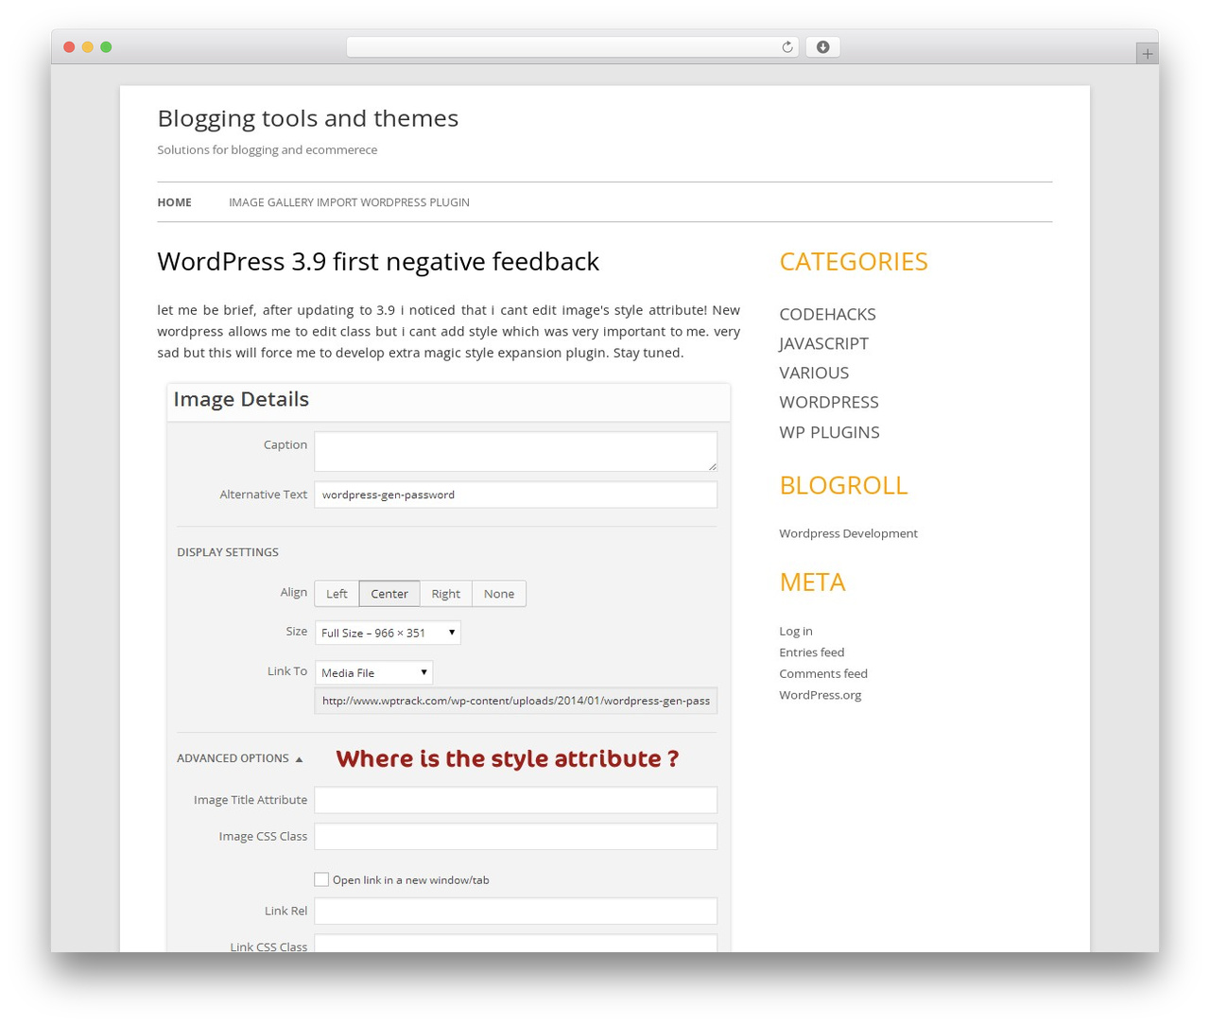Set image alignment to Center
The height and width of the screenshot is (1025, 1210).
click(x=389, y=594)
